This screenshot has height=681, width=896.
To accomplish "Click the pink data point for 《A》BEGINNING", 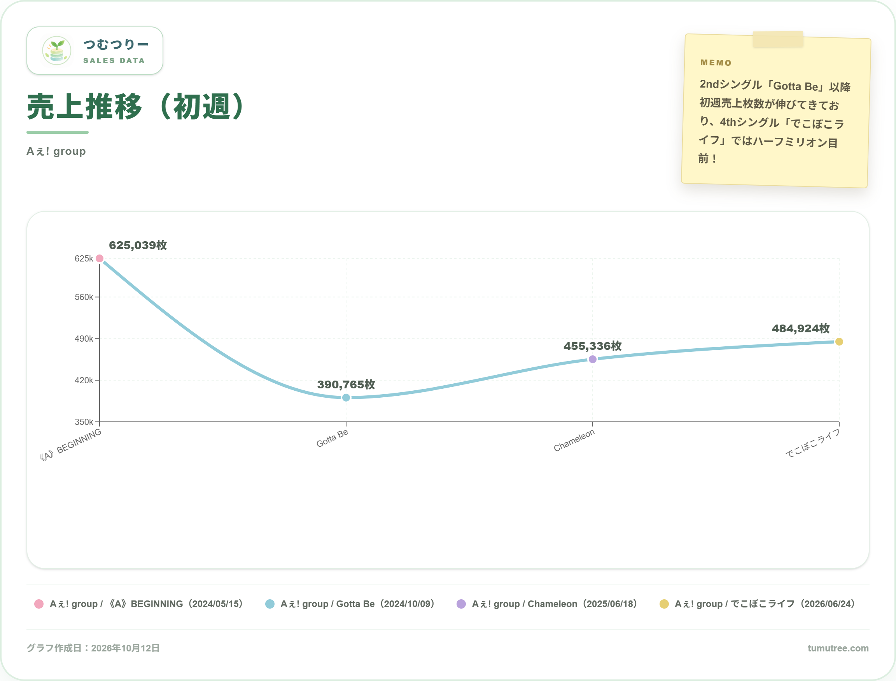I will coord(100,259).
